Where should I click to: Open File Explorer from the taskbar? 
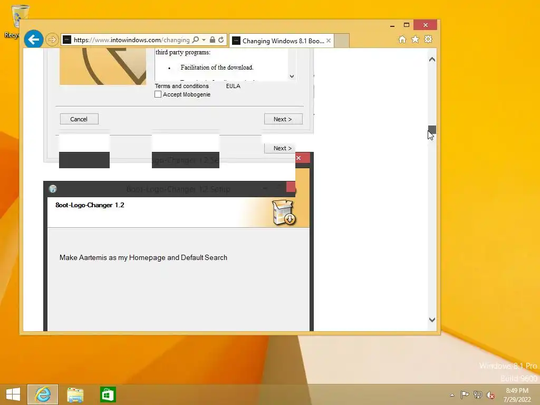pyautogui.click(x=75, y=394)
